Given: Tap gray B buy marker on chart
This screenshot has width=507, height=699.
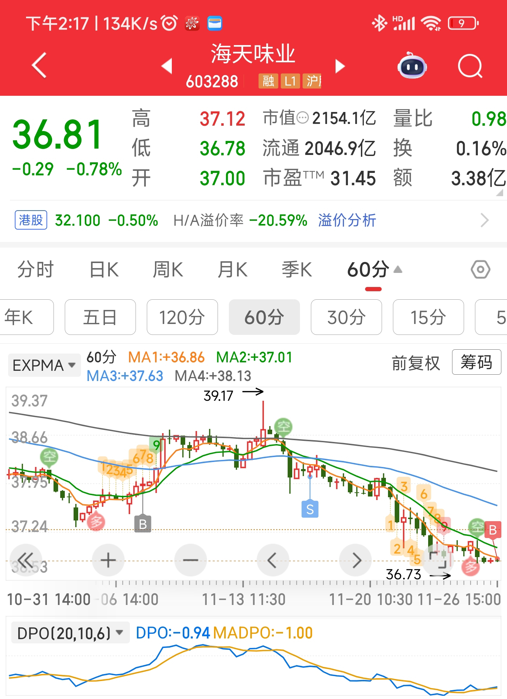Looking at the screenshot, I should (x=143, y=524).
